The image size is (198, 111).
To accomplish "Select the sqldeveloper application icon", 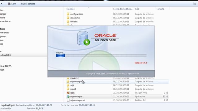I will click(x=68, y=97).
